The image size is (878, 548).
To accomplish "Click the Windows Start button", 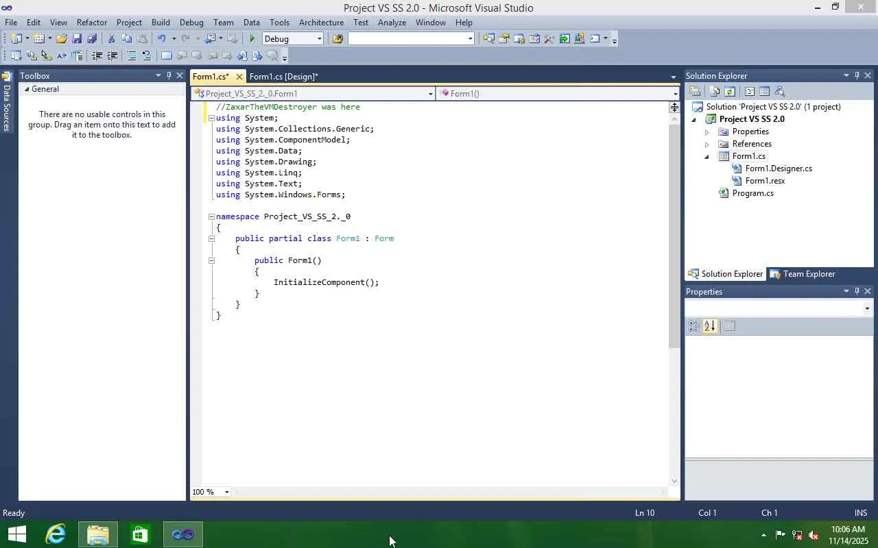I will pos(16,534).
